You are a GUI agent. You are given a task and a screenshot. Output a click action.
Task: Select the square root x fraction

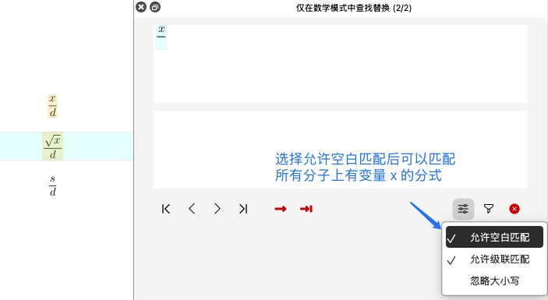[52, 146]
